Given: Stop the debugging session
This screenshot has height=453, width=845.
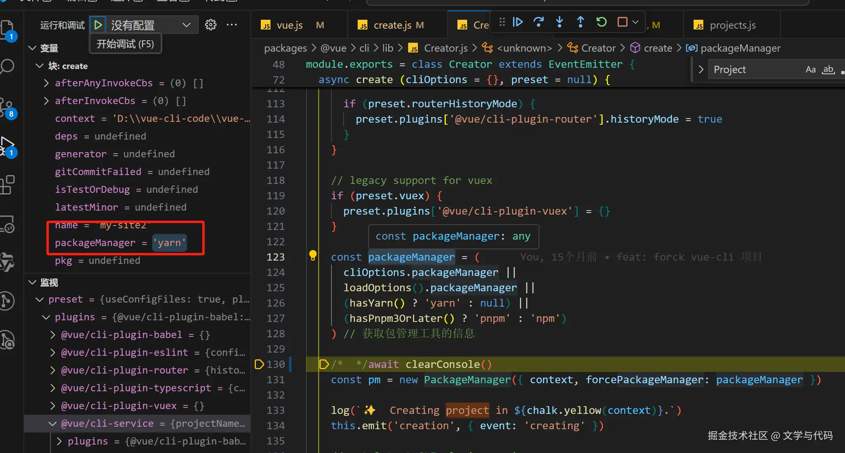Looking at the screenshot, I should 622,22.
